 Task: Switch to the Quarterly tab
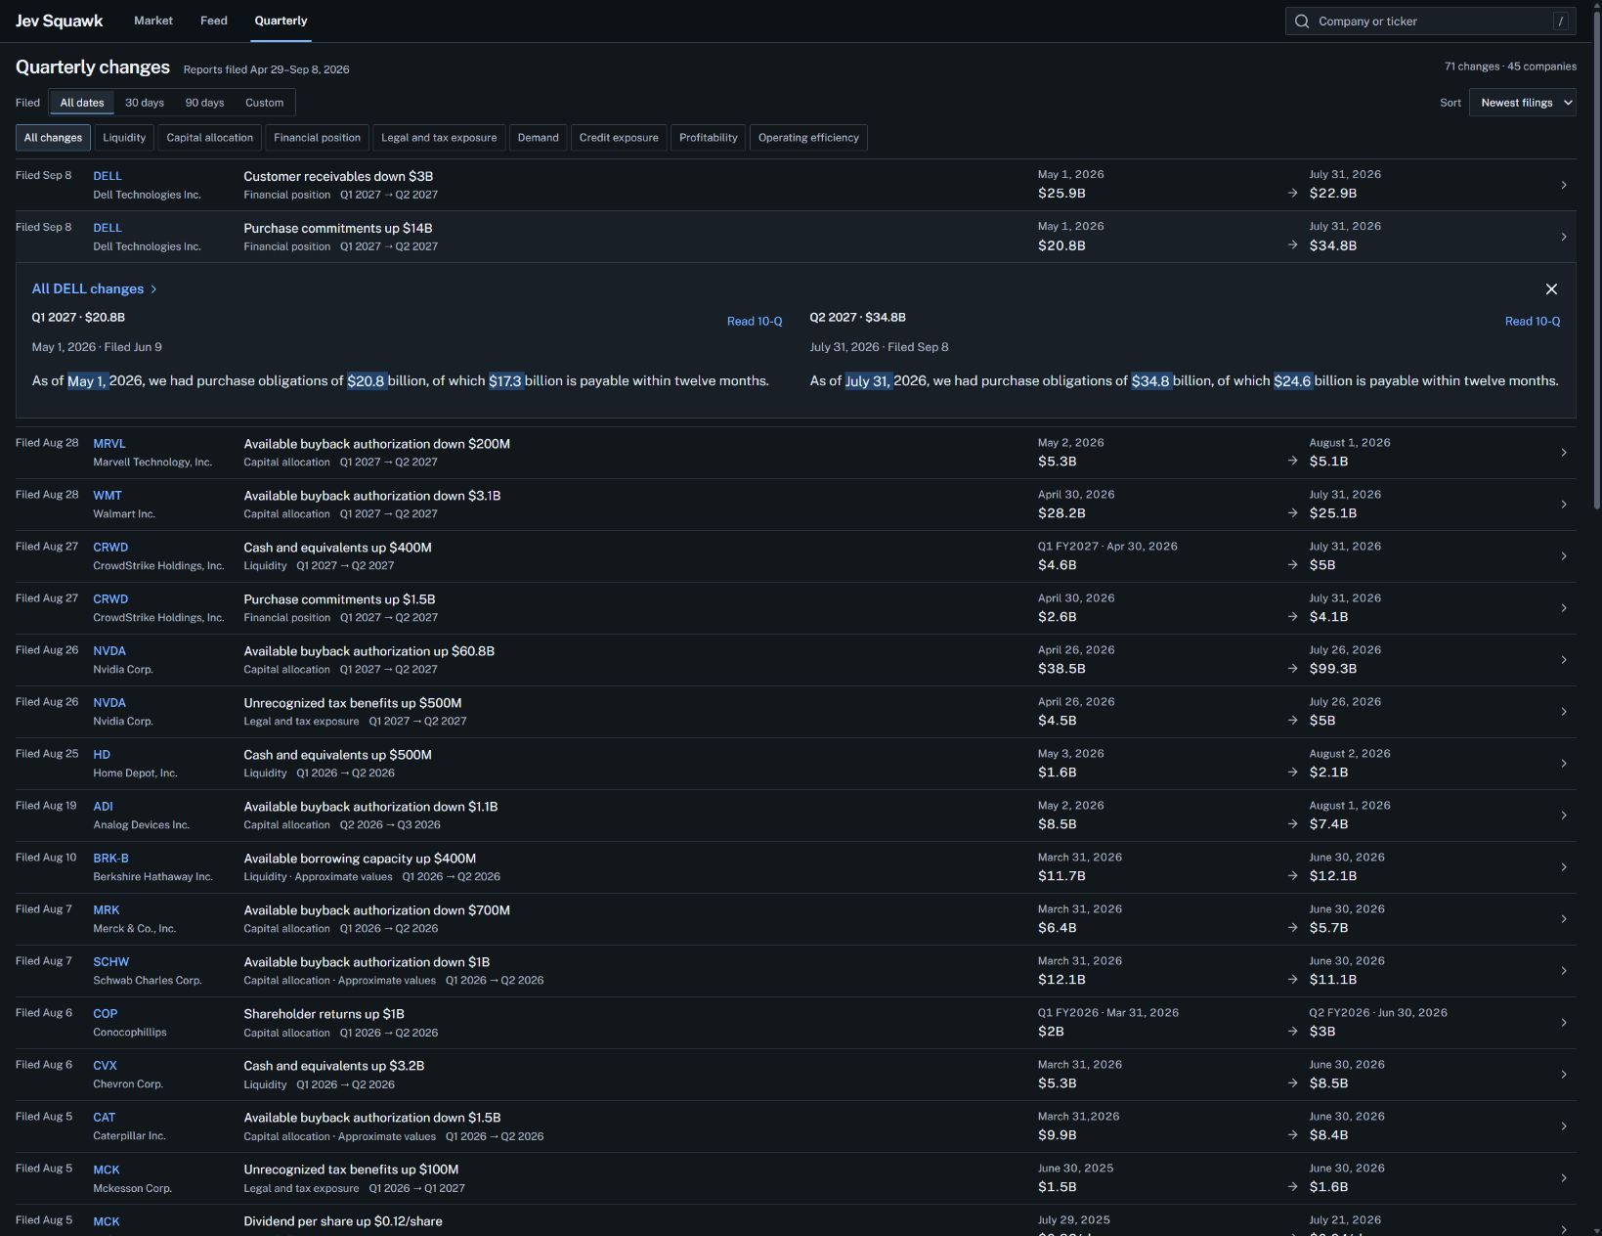tap(281, 21)
